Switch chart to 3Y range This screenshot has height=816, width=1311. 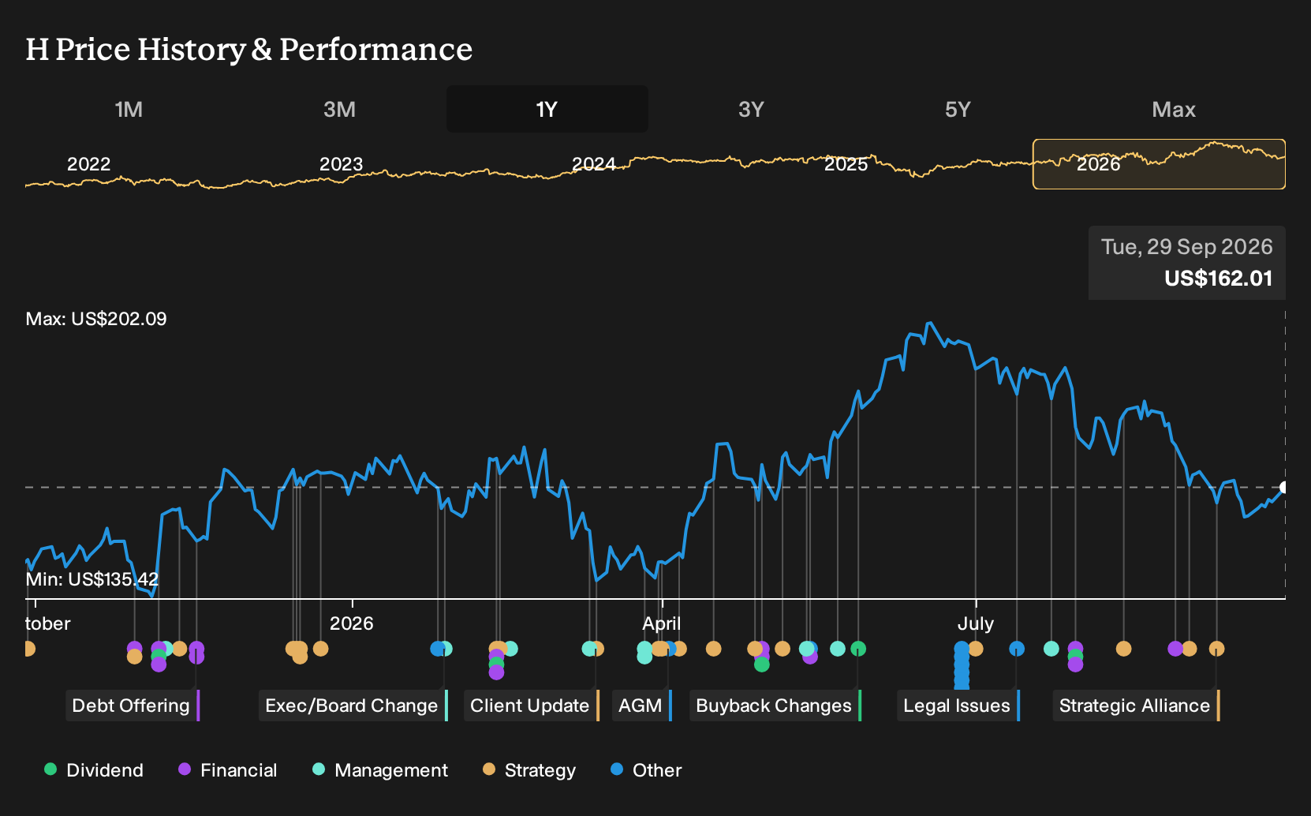(751, 109)
